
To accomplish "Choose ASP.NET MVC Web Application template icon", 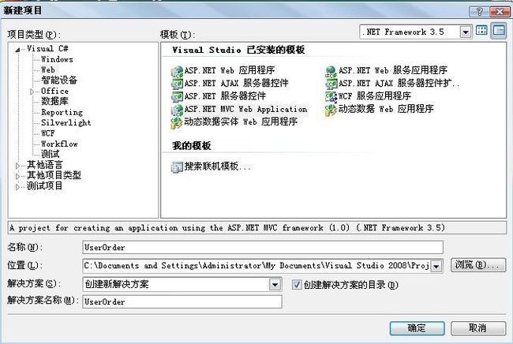I will click(177, 110).
